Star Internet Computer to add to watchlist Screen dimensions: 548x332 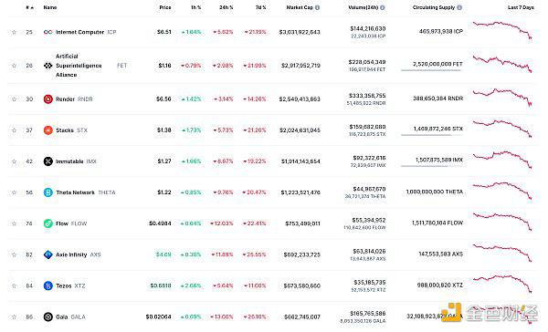click(x=14, y=32)
